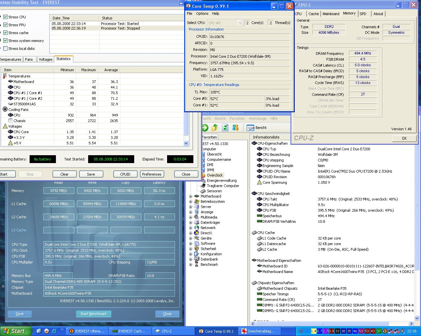This screenshot has height=336, width=421.
Task: Click the Voltages warning icon in Statistics
Action: [x=5, y=126]
